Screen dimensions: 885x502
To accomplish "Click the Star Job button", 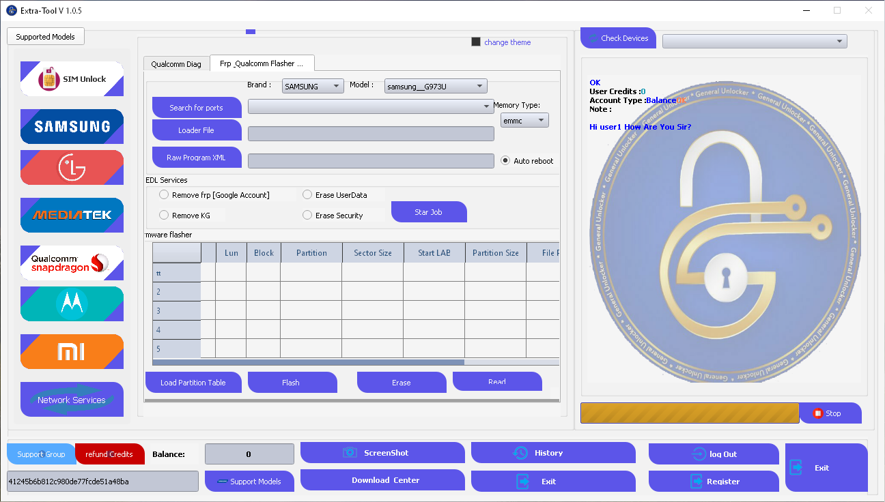I will 429,212.
